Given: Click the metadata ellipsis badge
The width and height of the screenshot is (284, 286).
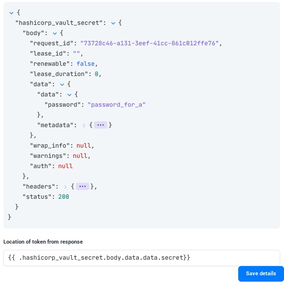Looking at the screenshot, I should pos(100,125).
